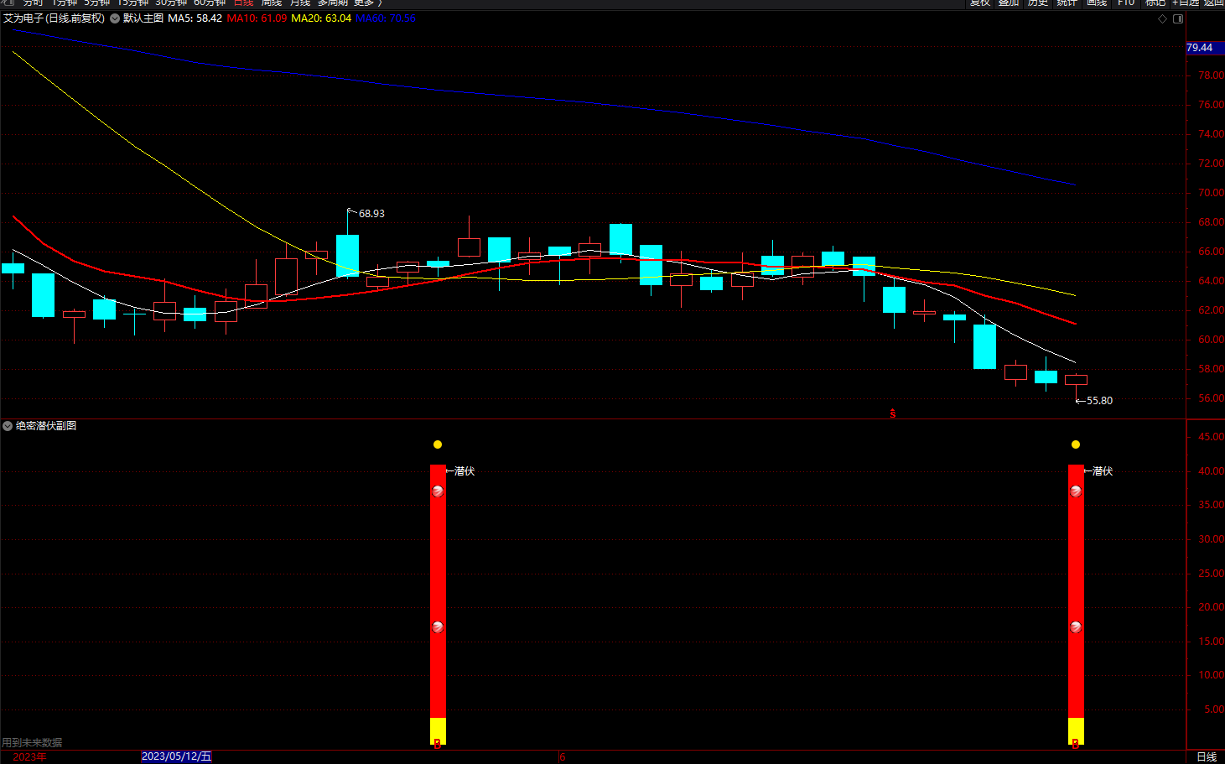Click the 日线 label at bottom right
This screenshot has width=1225, height=764.
[x=1207, y=756]
